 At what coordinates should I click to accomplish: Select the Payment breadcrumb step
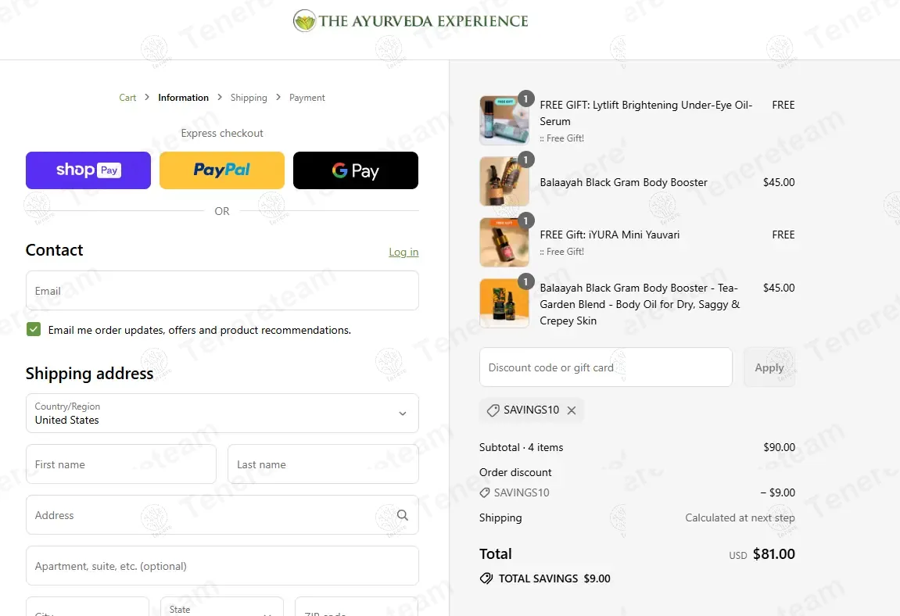coord(307,98)
